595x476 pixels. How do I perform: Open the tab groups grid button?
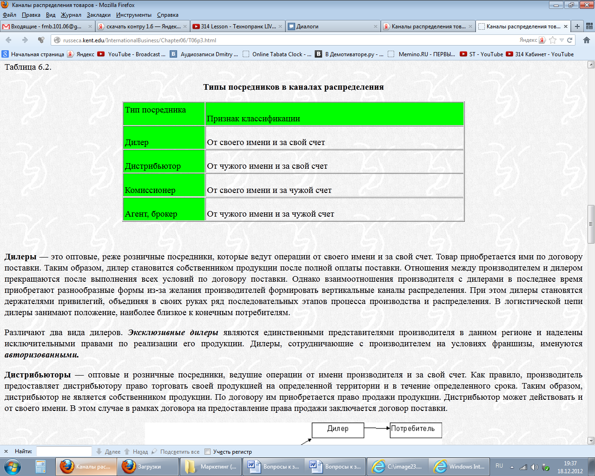click(588, 26)
